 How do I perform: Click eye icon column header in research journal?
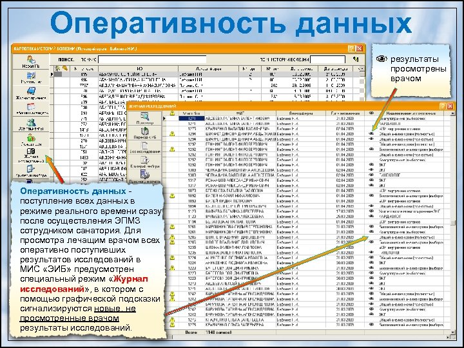pyautogui.click(x=371, y=113)
